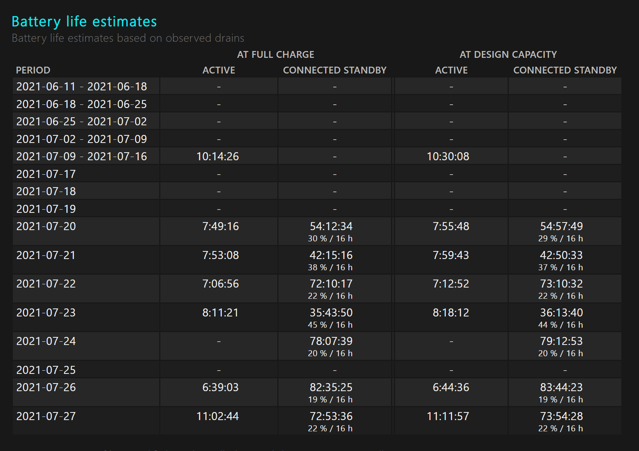Select the 2021-07-23 row date

[x=46, y=313]
